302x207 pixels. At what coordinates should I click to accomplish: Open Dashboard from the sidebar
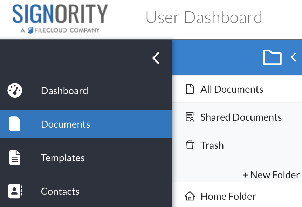click(x=86, y=91)
